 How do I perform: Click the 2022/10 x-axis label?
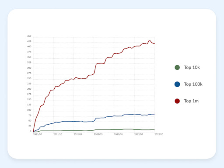coord(159,134)
